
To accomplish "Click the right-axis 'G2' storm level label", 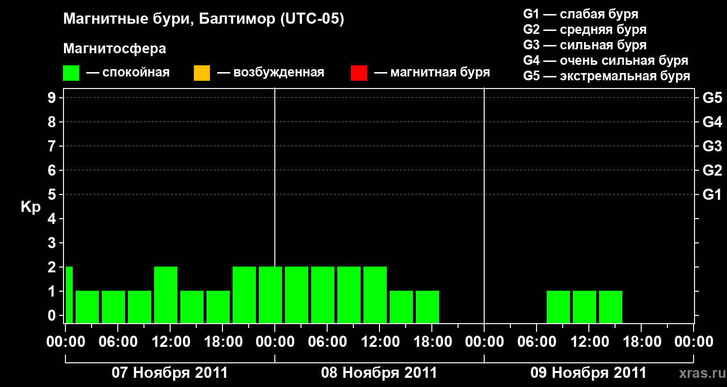I will pyautogui.click(x=712, y=171).
